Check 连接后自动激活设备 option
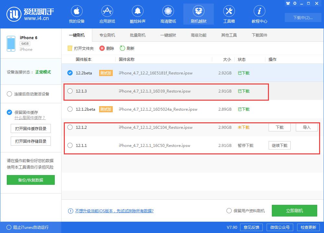Image resolution: width=324 pixels, height=233 pixels. (x=9, y=94)
